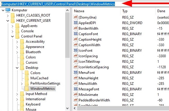
Task: Open the Accessibility key in the tree
Action: tap(35, 42)
